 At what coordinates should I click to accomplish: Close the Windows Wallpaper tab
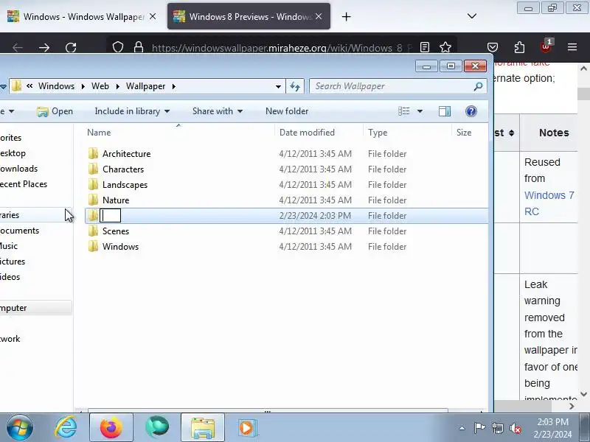[x=153, y=16]
